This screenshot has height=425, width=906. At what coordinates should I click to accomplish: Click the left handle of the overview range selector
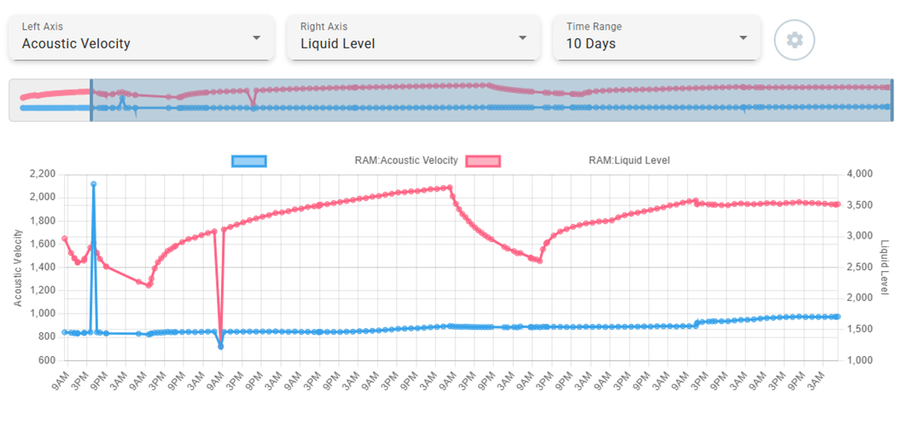(91, 100)
